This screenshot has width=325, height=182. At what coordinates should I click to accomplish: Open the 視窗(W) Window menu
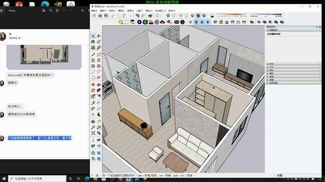pyautogui.click(x=149, y=11)
